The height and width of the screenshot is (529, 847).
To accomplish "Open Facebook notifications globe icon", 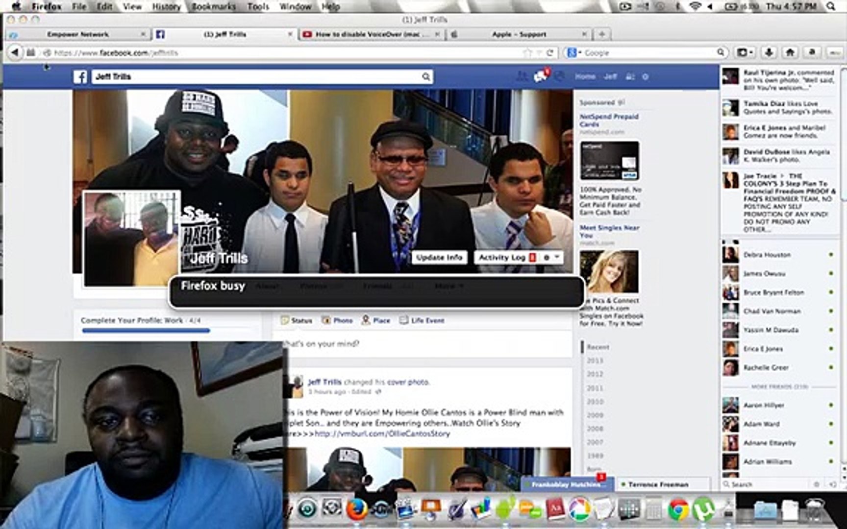I will pyautogui.click(x=558, y=76).
